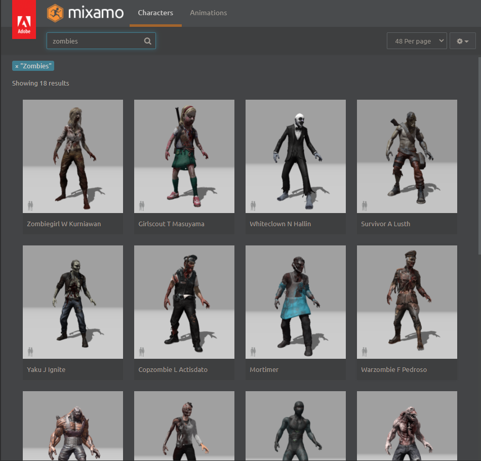
Task: Remove the "Zombies" filter tag
Action: [17, 66]
